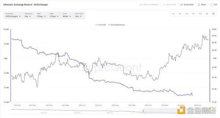This screenshot has height=118, width=220.
Task: Toggle the Exchange Reserve legend series
Action: click(x=117, y=25)
